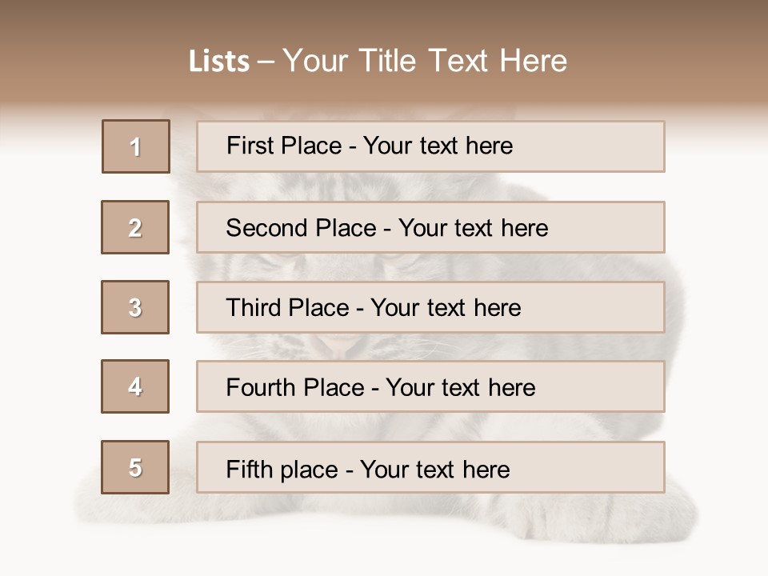This screenshot has height=576, width=768.
Task: Select the box labeled 4
Action: (x=135, y=386)
